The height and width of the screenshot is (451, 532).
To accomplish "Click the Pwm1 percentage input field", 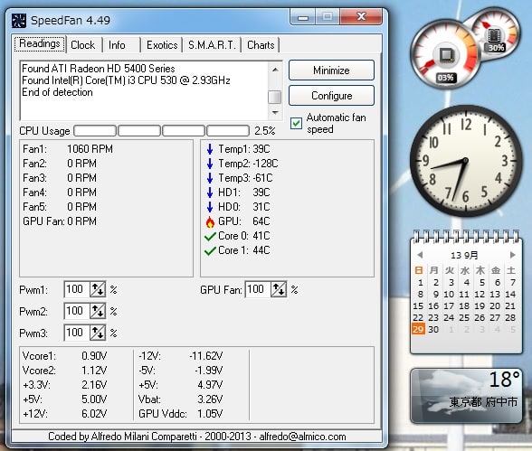I will point(77,290).
